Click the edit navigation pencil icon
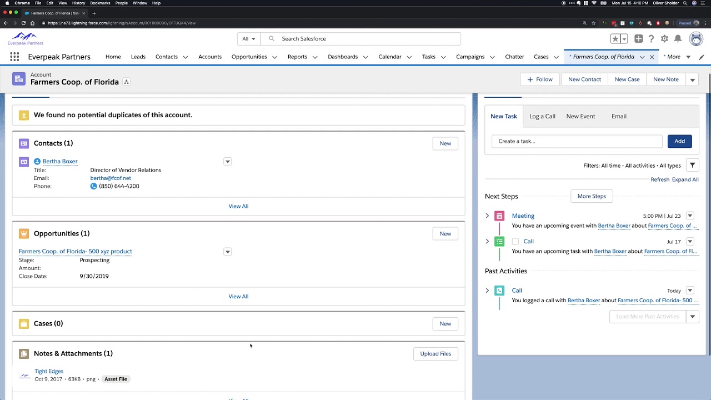Image resolution: width=711 pixels, height=400 pixels. (x=702, y=57)
